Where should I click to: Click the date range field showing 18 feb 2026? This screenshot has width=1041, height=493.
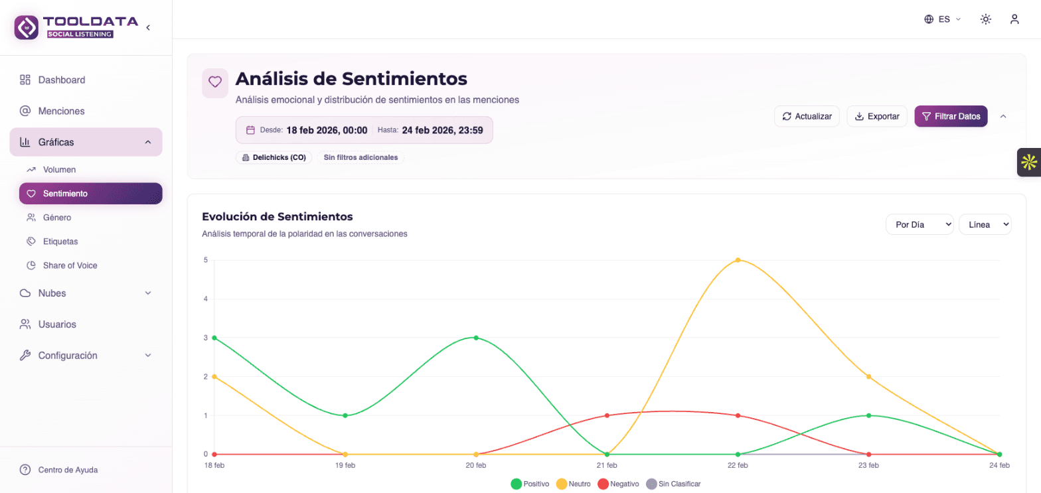click(364, 130)
